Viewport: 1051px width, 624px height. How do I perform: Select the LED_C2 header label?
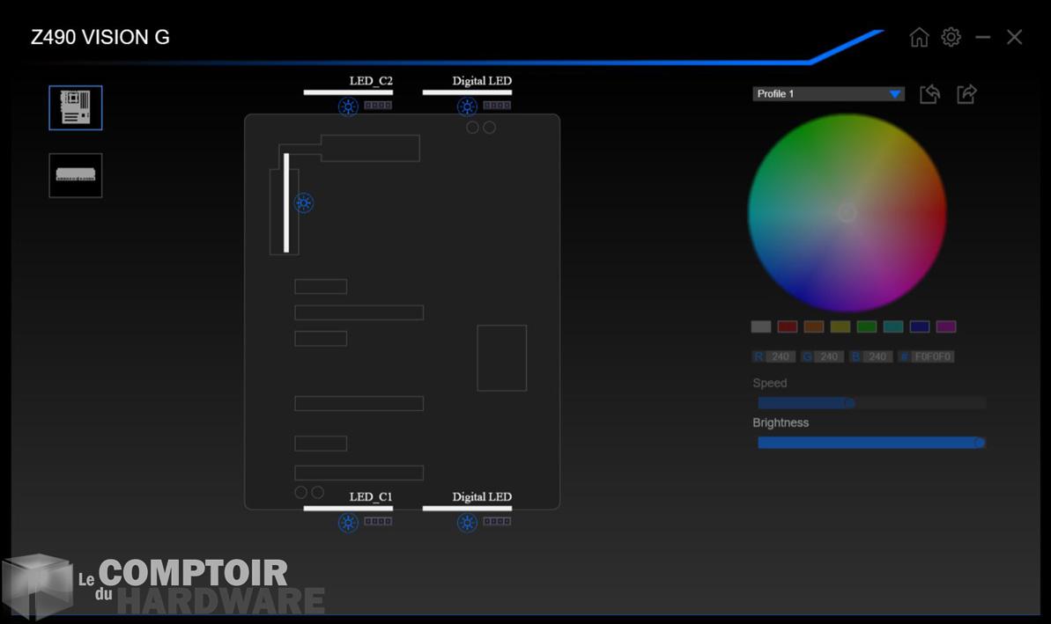pos(371,81)
